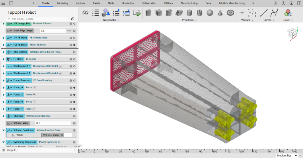Image resolution: width=303 pixels, height=158 pixels.
Task: Toggle visibility of Full FE Mesh block
Action: pyautogui.click(x=74, y=45)
